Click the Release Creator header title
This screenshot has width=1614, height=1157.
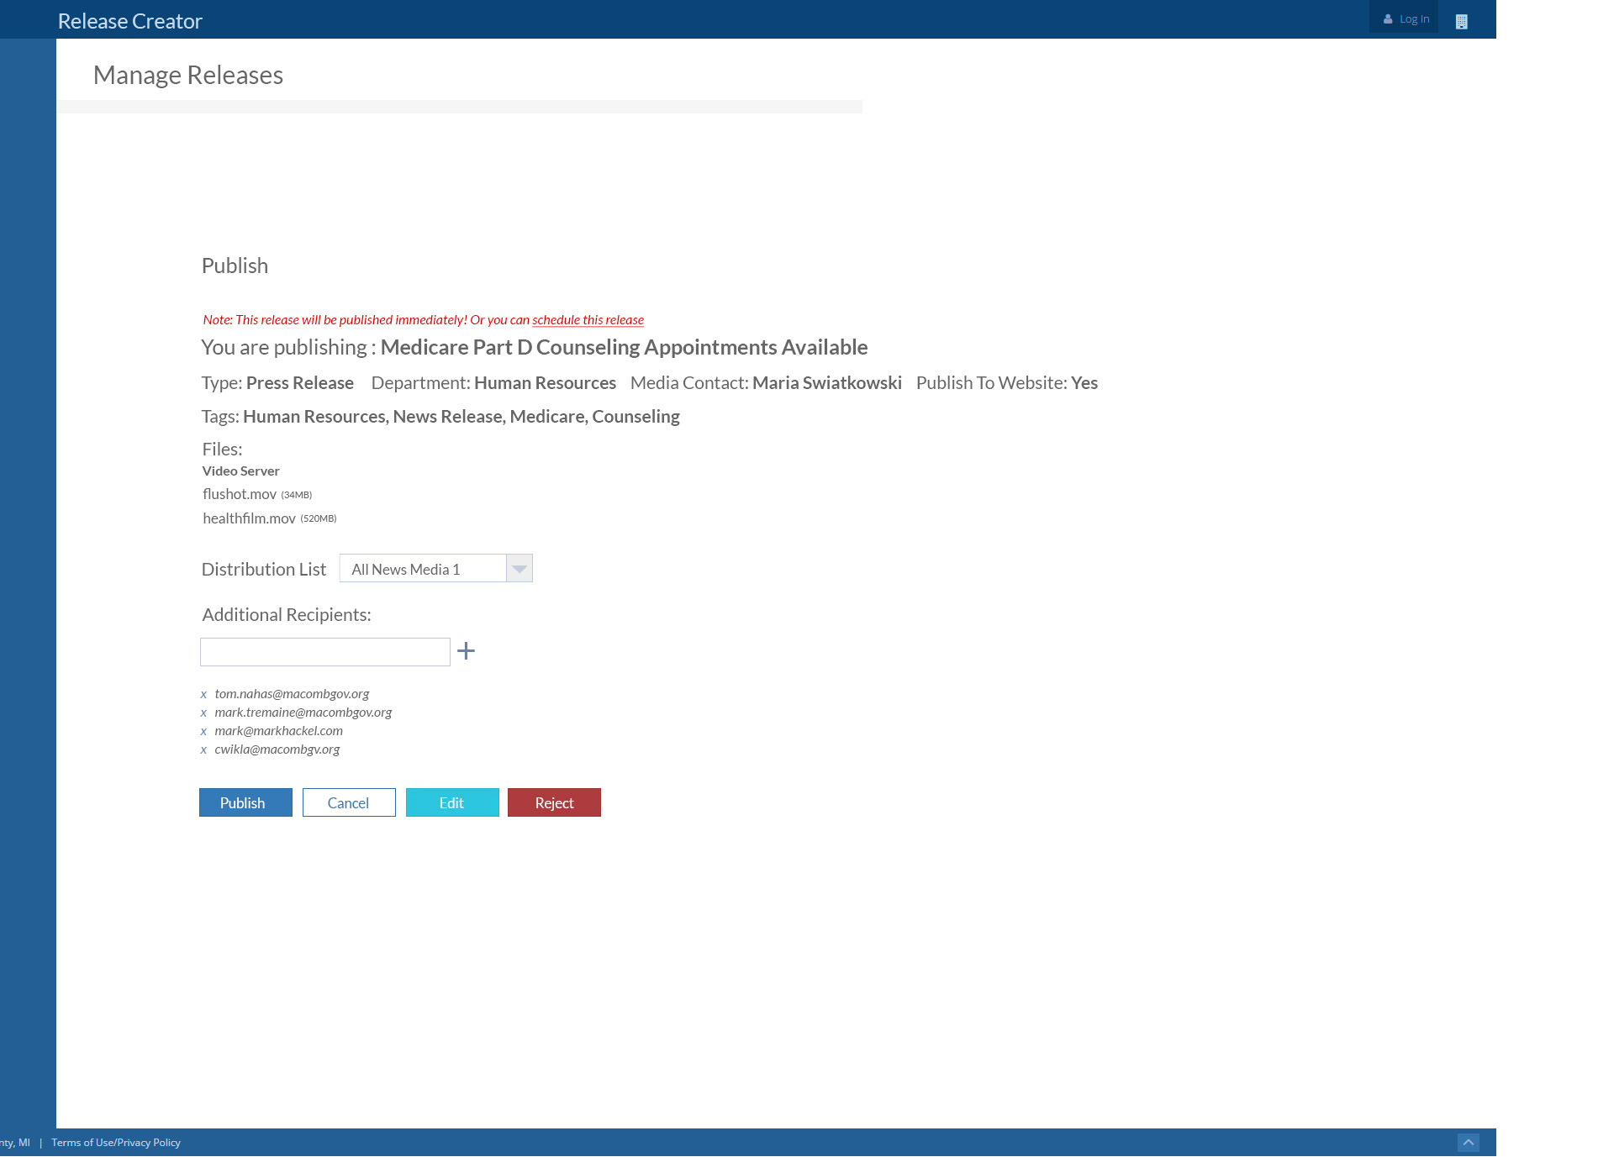130,21
